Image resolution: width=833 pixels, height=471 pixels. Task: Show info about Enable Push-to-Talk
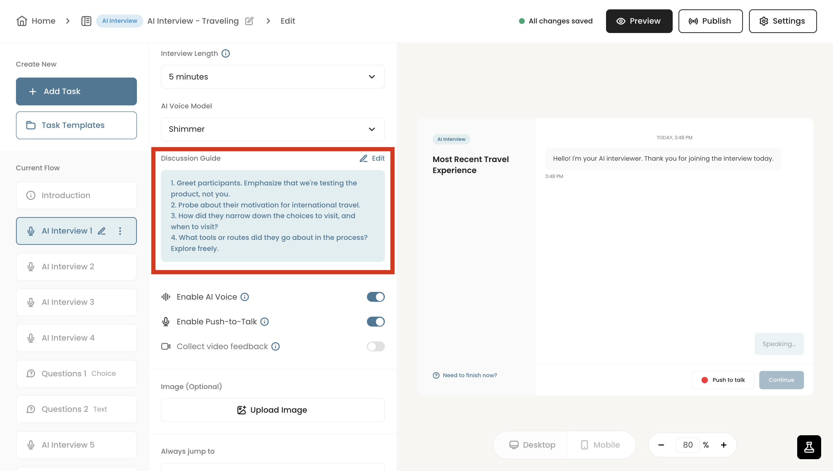click(265, 322)
